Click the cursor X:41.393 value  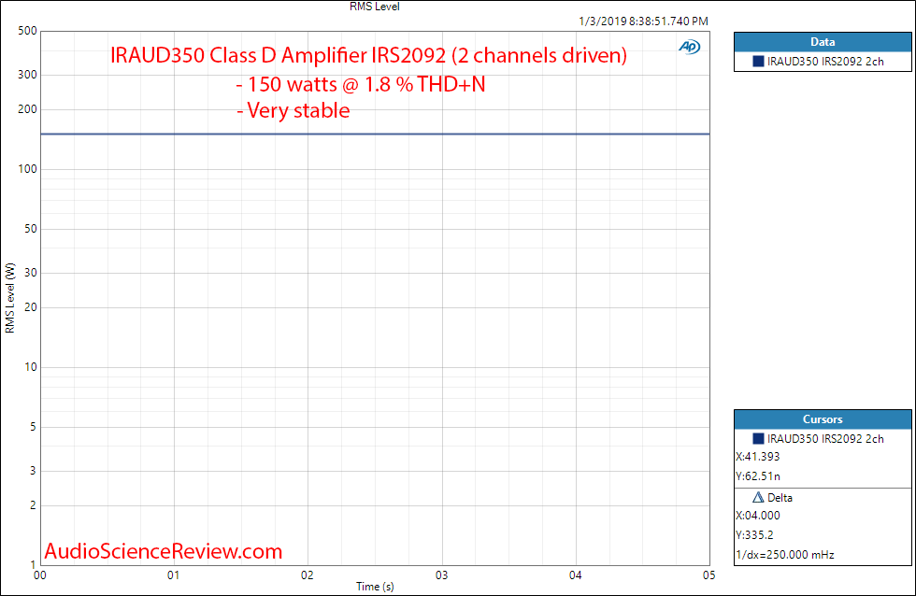(x=758, y=457)
